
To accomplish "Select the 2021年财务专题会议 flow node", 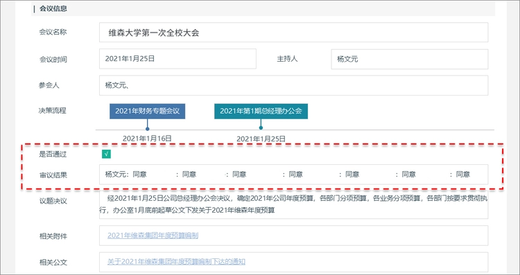I will [x=147, y=112].
